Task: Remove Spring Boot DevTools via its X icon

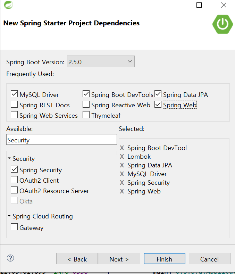Action: 122,148
